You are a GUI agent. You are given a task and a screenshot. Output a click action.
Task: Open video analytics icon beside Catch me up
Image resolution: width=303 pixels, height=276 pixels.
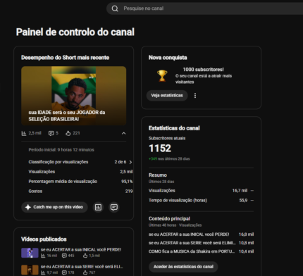point(98,207)
